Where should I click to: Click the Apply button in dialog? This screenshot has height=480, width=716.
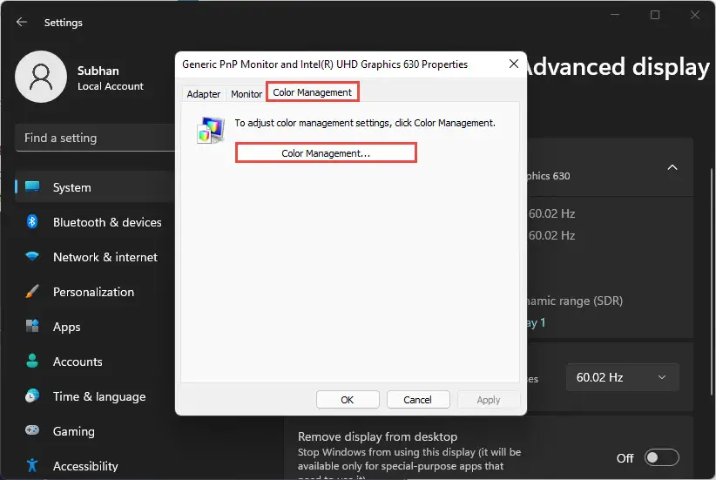click(489, 400)
